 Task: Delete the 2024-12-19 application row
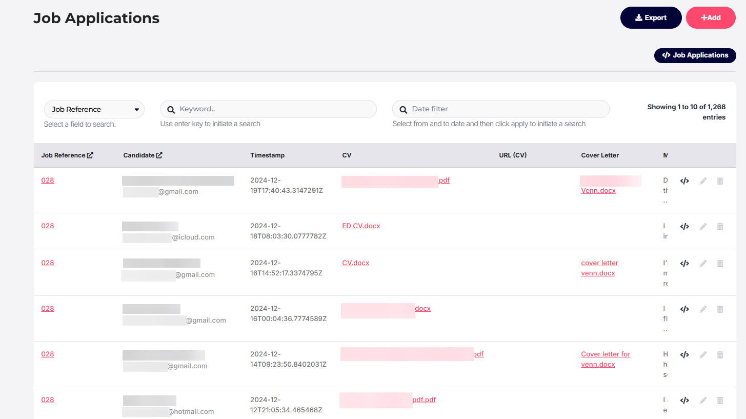pos(720,181)
